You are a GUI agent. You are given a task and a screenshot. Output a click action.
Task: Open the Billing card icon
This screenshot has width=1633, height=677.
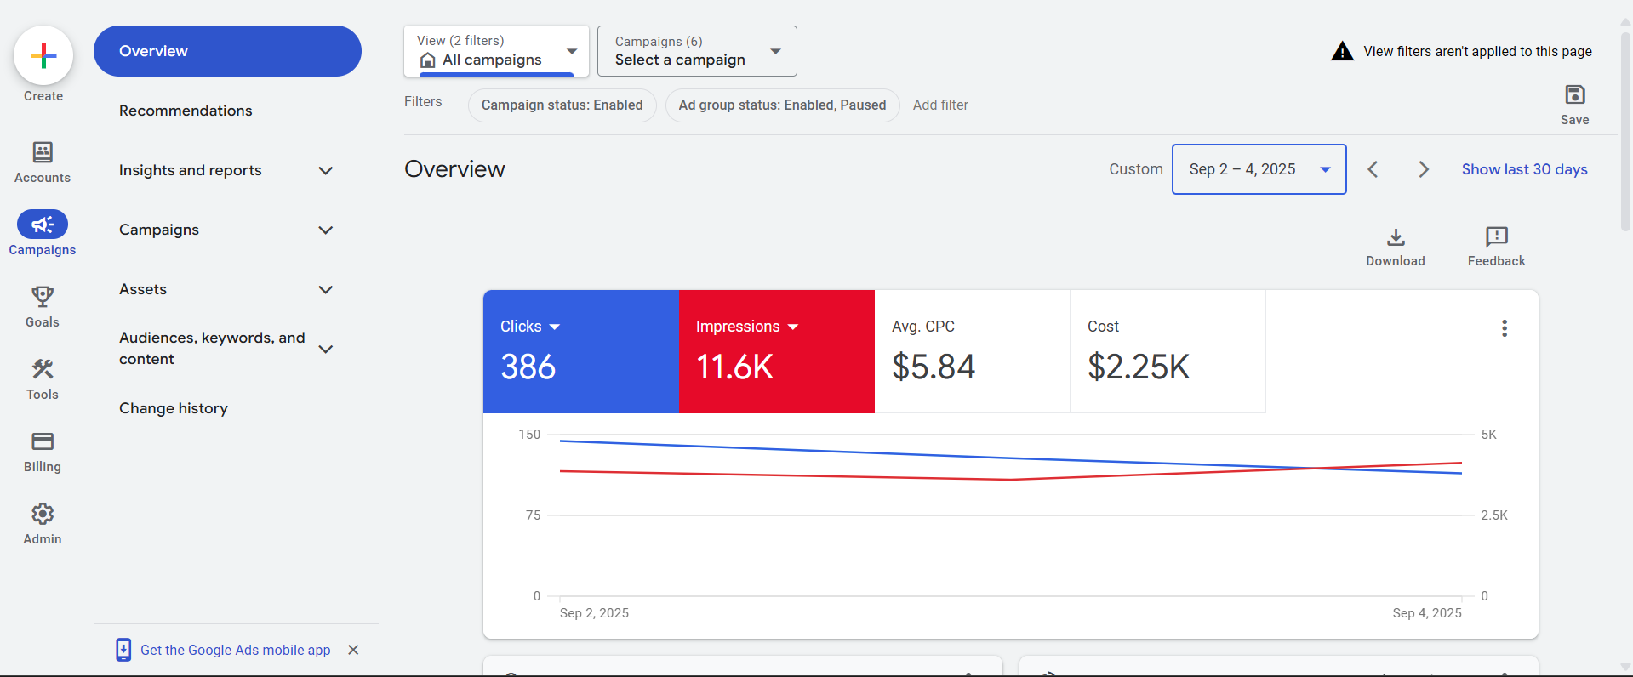coord(43,441)
